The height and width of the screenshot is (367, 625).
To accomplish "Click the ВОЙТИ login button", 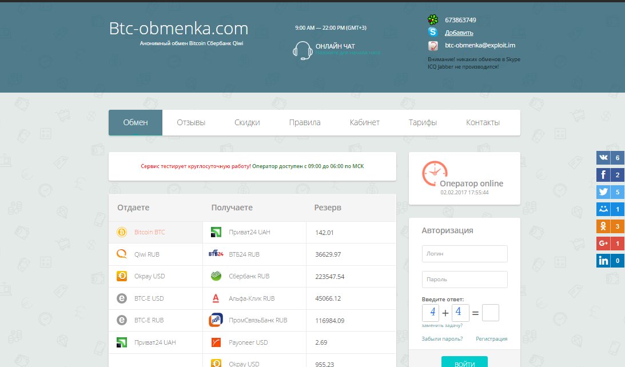I will coord(464,362).
